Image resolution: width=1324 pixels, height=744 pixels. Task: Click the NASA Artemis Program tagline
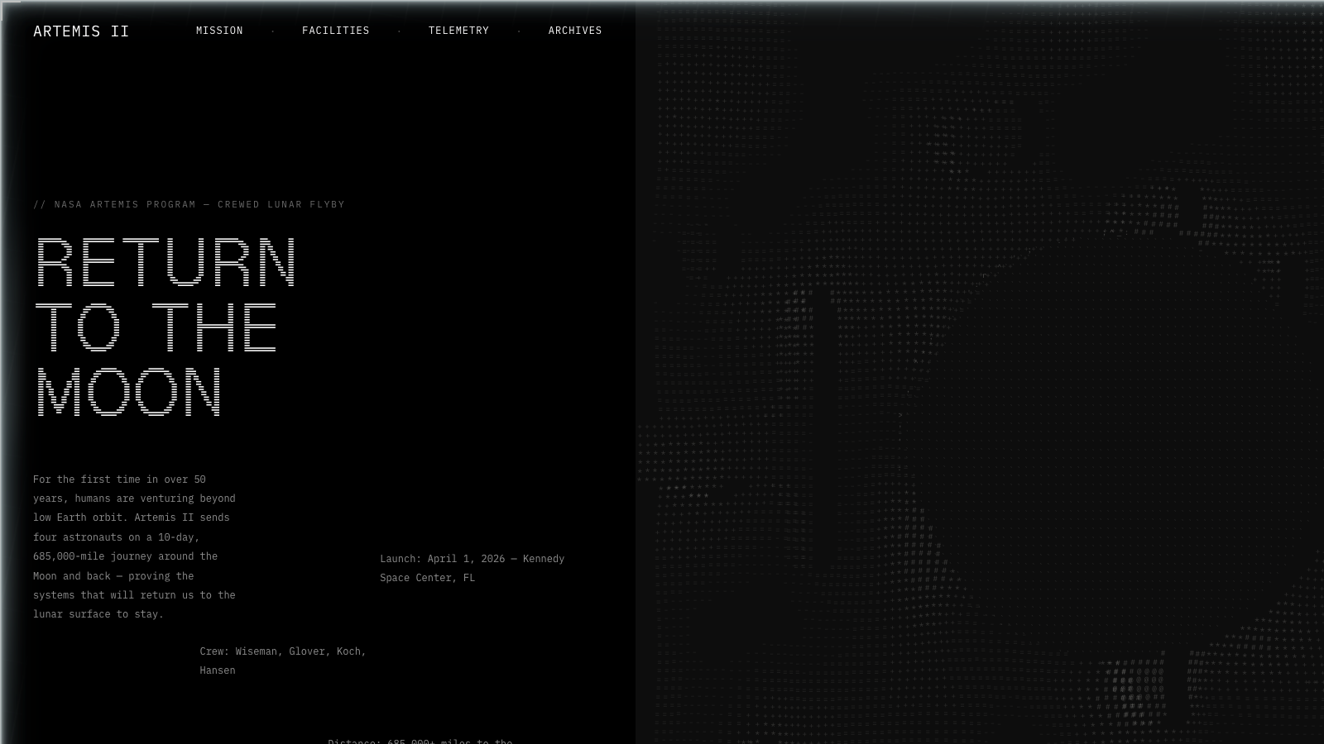point(189,204)
